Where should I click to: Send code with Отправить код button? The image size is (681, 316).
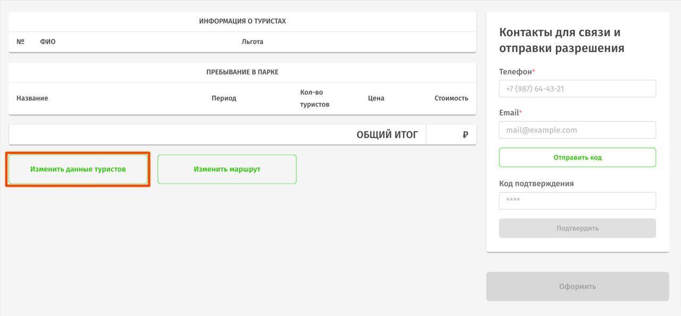click(577, 157)
